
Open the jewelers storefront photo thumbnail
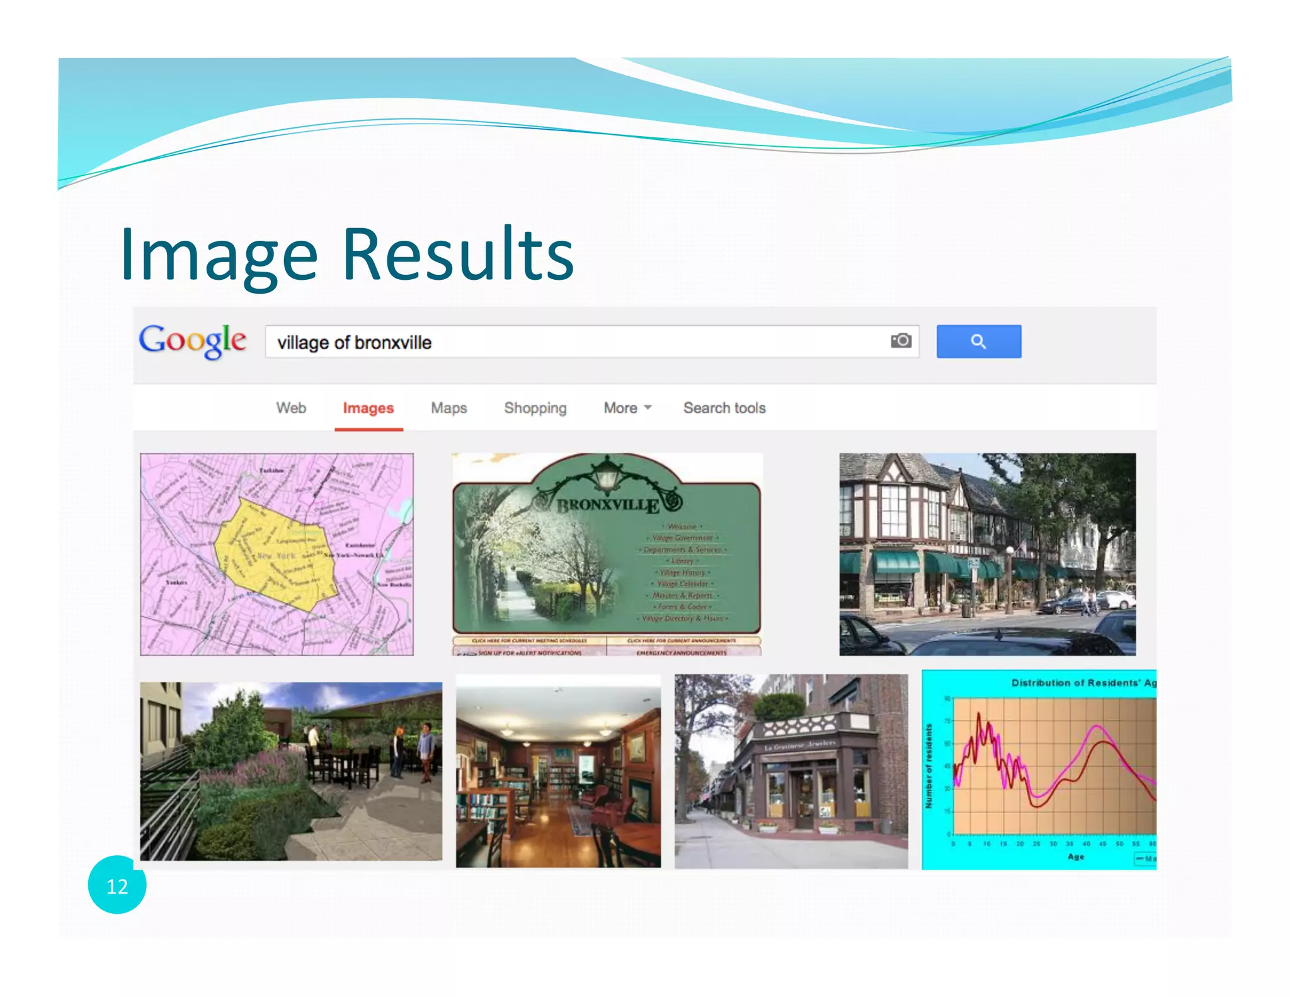791,771
